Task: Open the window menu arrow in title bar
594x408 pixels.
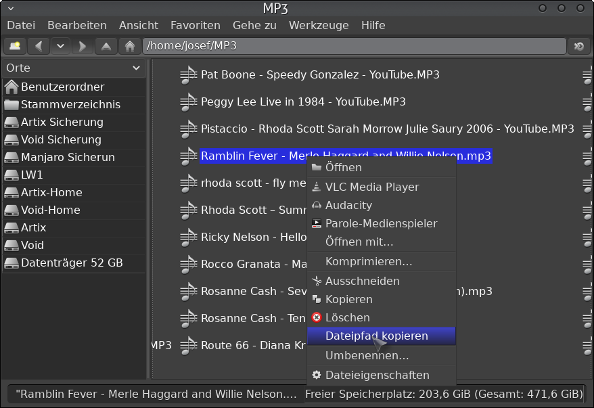Action: click(9, 8)
